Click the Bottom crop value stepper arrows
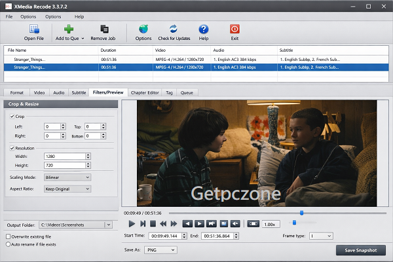 tap(103, 136)
